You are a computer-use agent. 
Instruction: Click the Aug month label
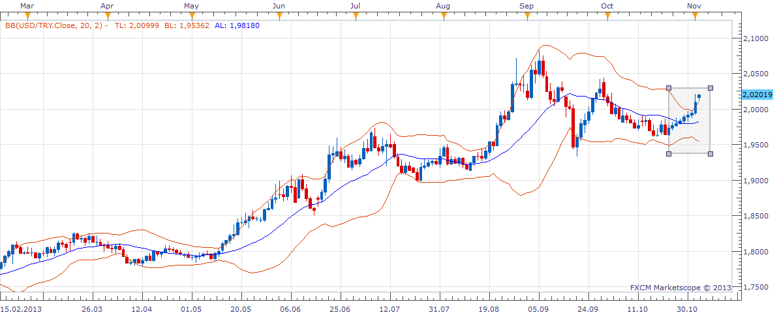[443, 6]
